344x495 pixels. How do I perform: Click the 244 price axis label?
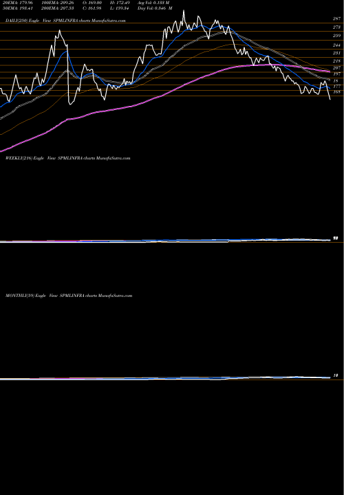point(336,45)
